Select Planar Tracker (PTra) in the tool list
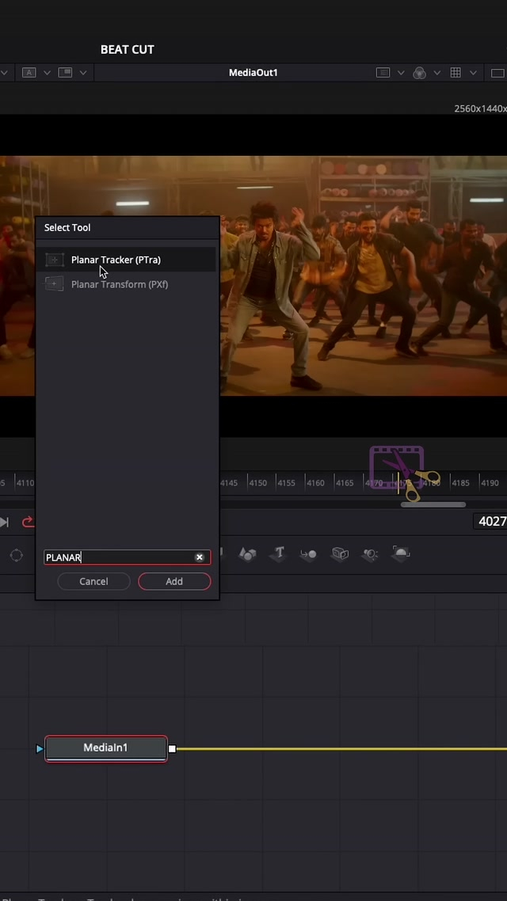 pos(116,260)
